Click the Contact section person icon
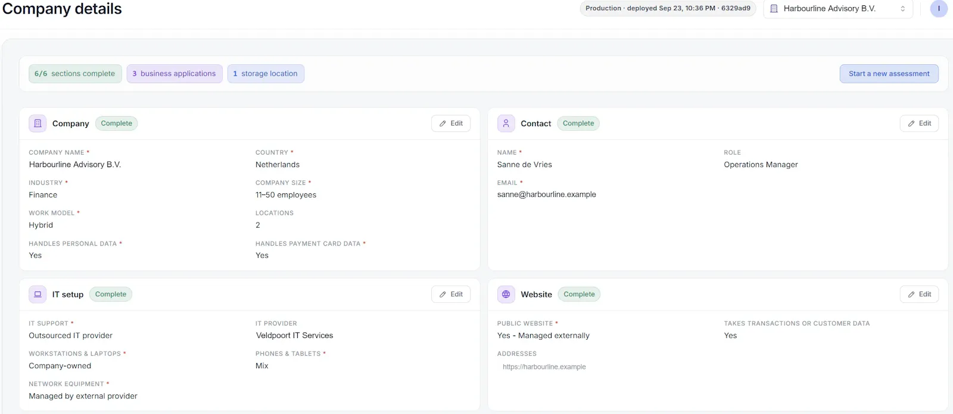The image size is (953, 414). [506, 123]
